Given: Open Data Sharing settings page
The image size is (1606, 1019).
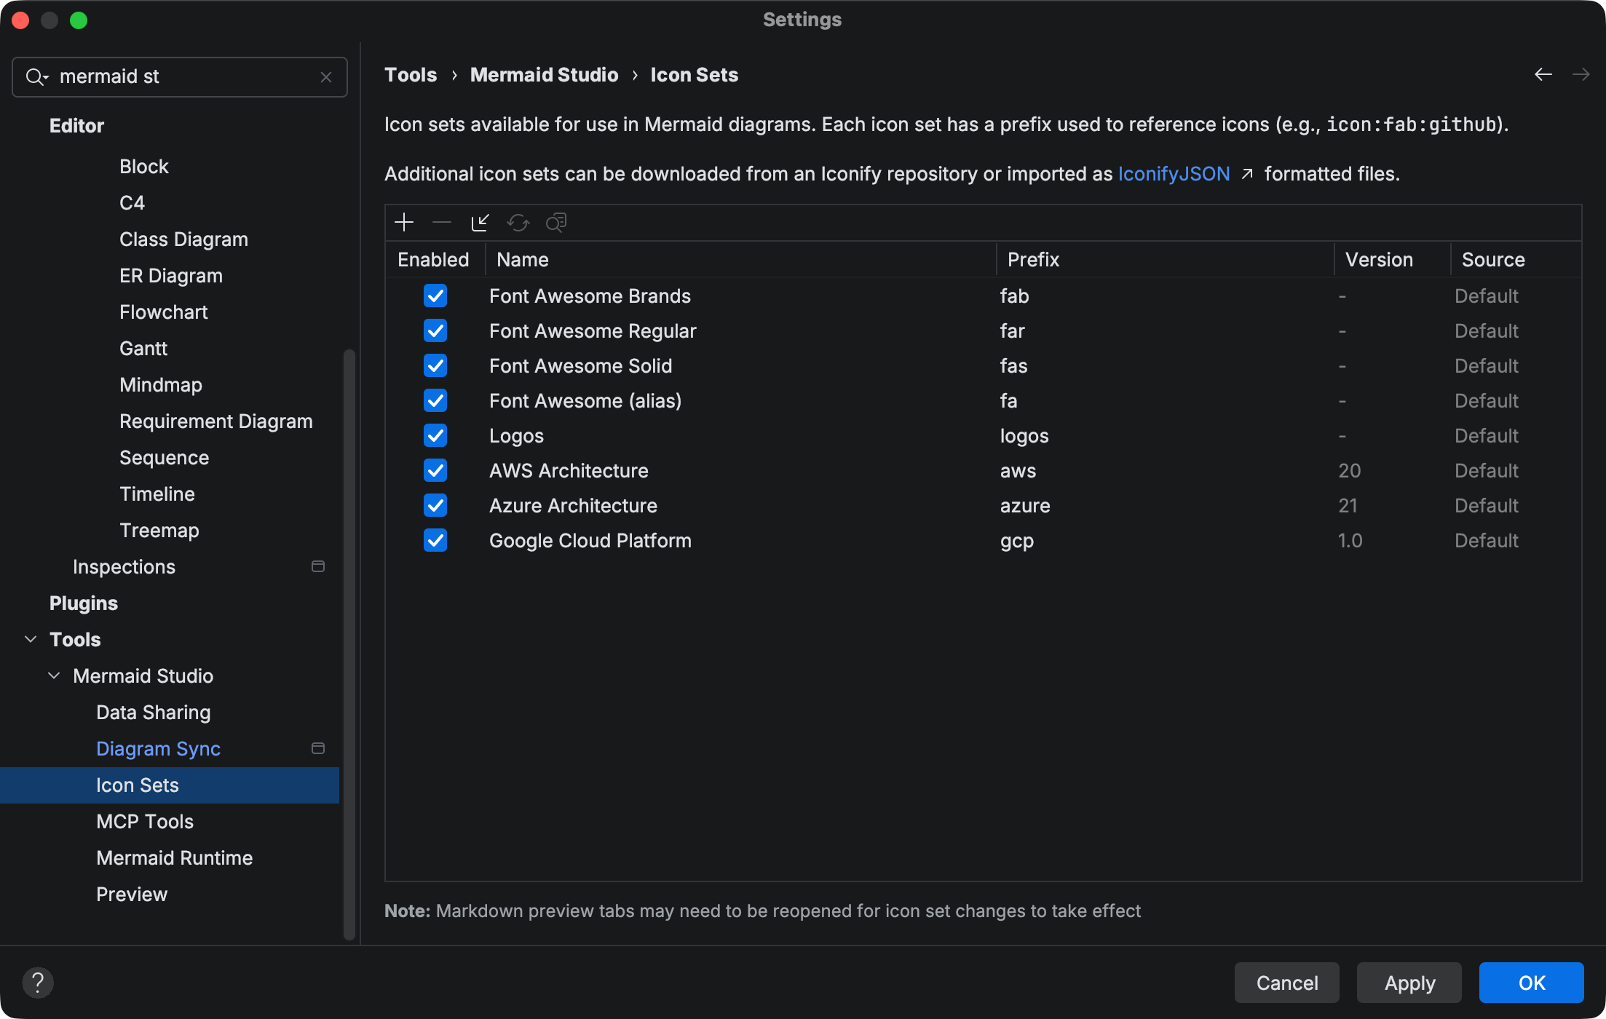Looking at the screenshot, I should tap(154, 712).
